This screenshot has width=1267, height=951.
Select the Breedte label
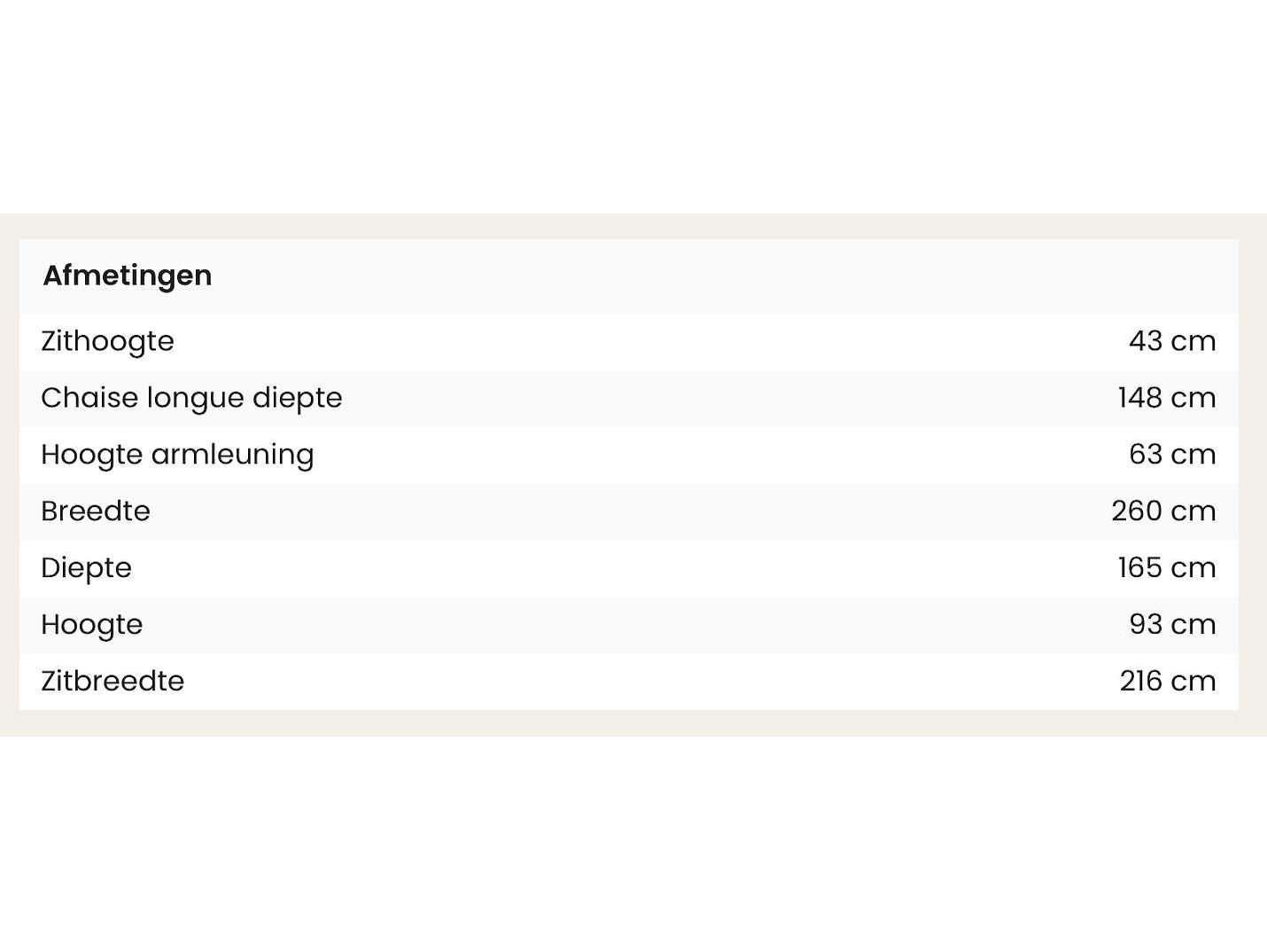(x=96, y=511)
